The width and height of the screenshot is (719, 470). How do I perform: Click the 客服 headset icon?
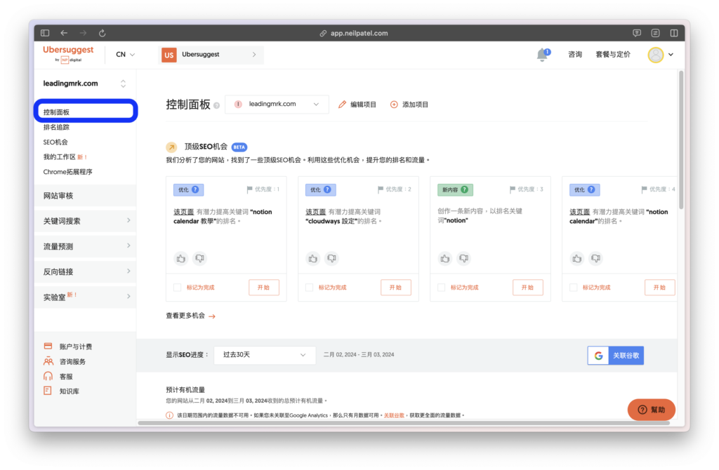pos(48,376)
